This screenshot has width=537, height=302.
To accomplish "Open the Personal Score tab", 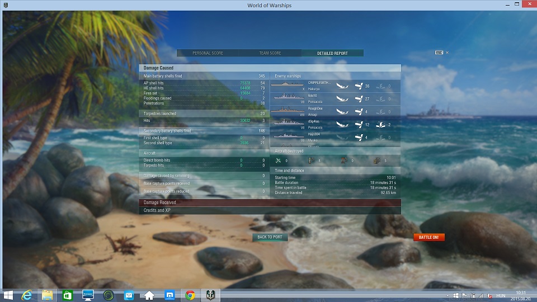I will click(208, 53).
